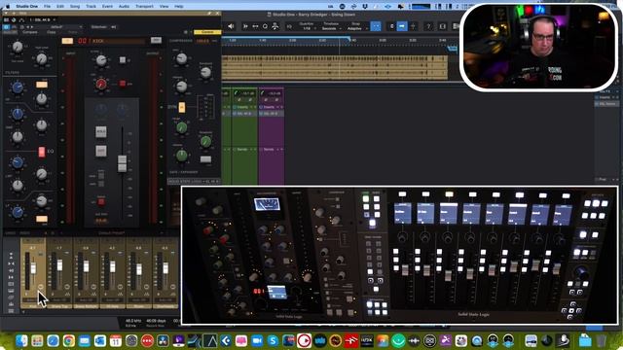Click the yellow Console button
This screenshot has height=350, width=623.
(207, 32)
